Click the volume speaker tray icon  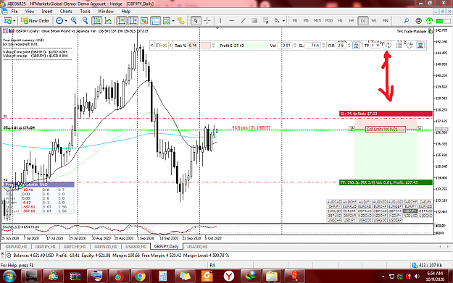click(417, 276)
